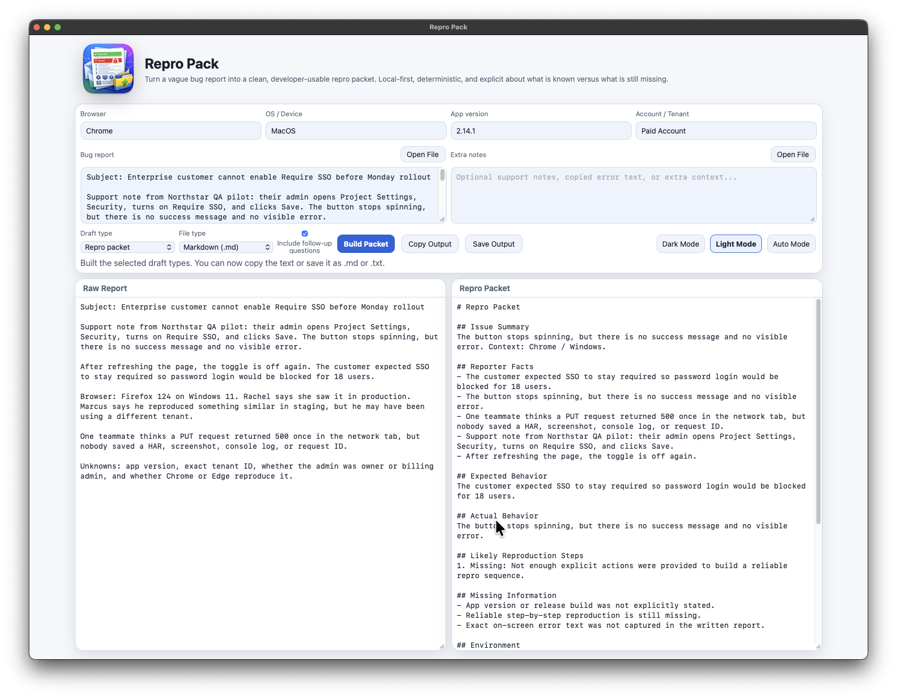Click the 'Built the selected draft types' status message
The image size is (897, 698).
(232, 263)
